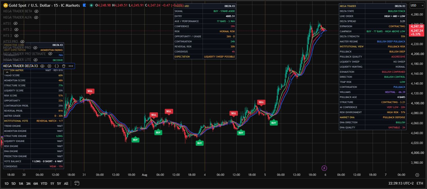Click the MTS3 PRO legend name
This screenshot has height=189, width=427.
coord(10,42)
